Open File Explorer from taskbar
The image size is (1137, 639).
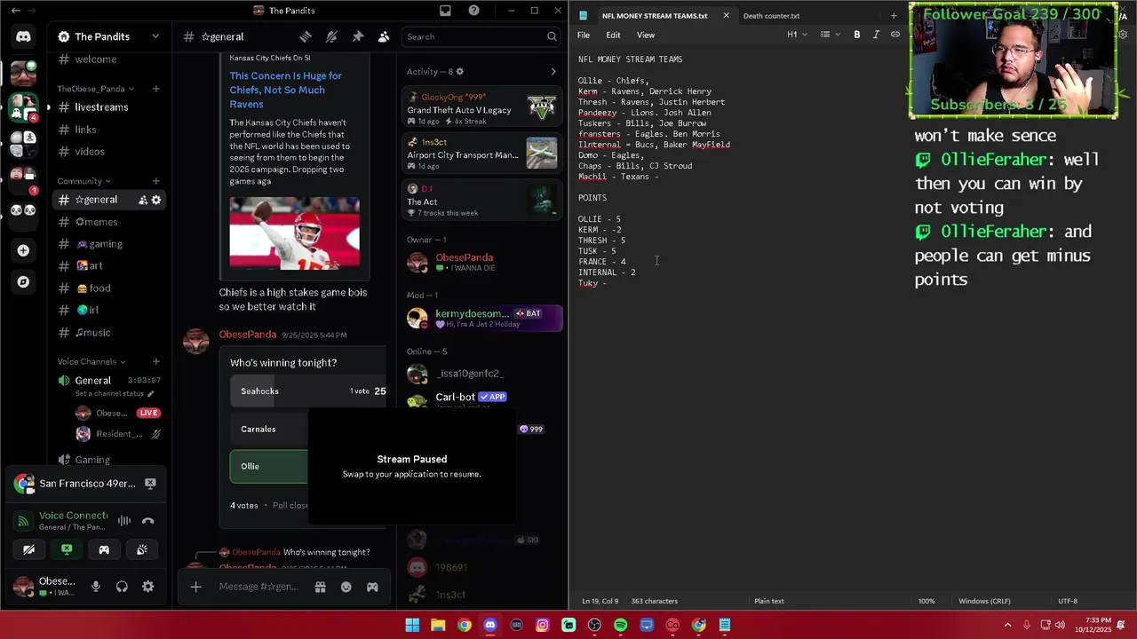click(x=438, y=625)
